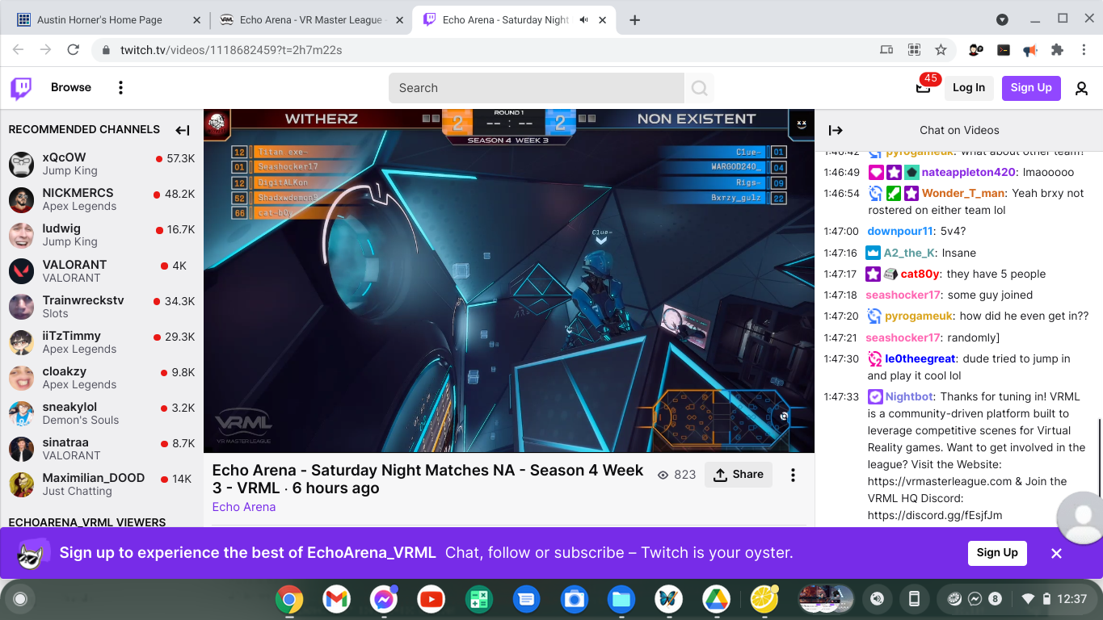Open xQcOW channel from recommended list

point(101,164)
